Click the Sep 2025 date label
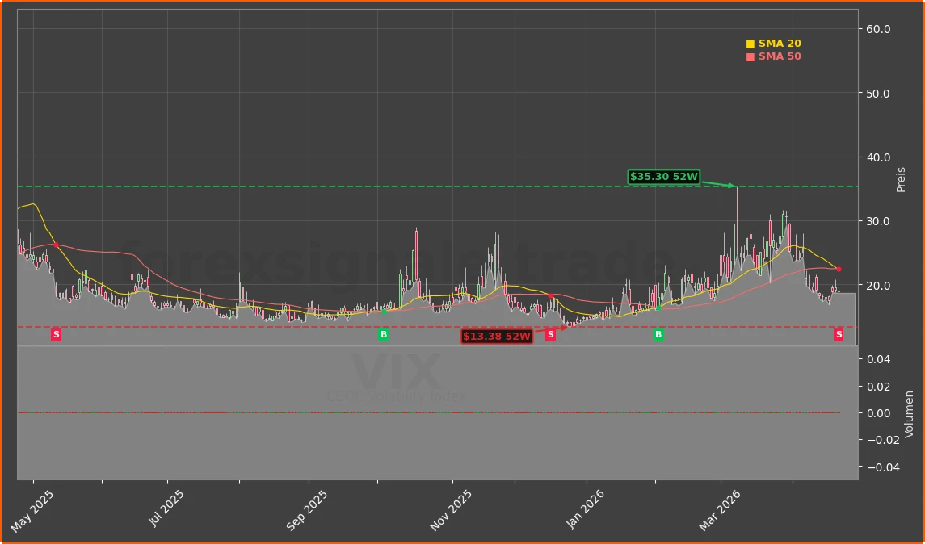Screen dimensions: 925x544 click(305, 510)
